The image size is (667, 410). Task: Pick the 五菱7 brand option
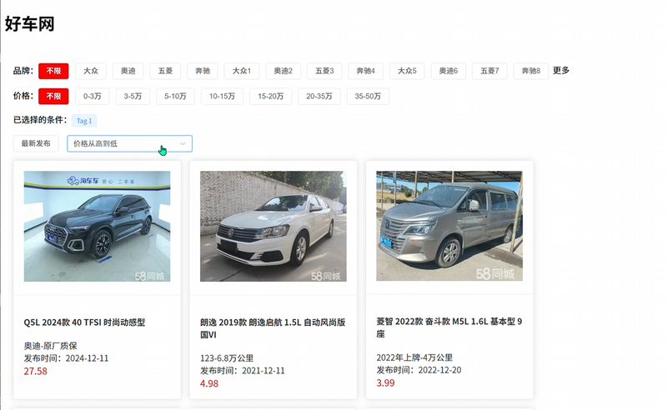pos(489,71)
